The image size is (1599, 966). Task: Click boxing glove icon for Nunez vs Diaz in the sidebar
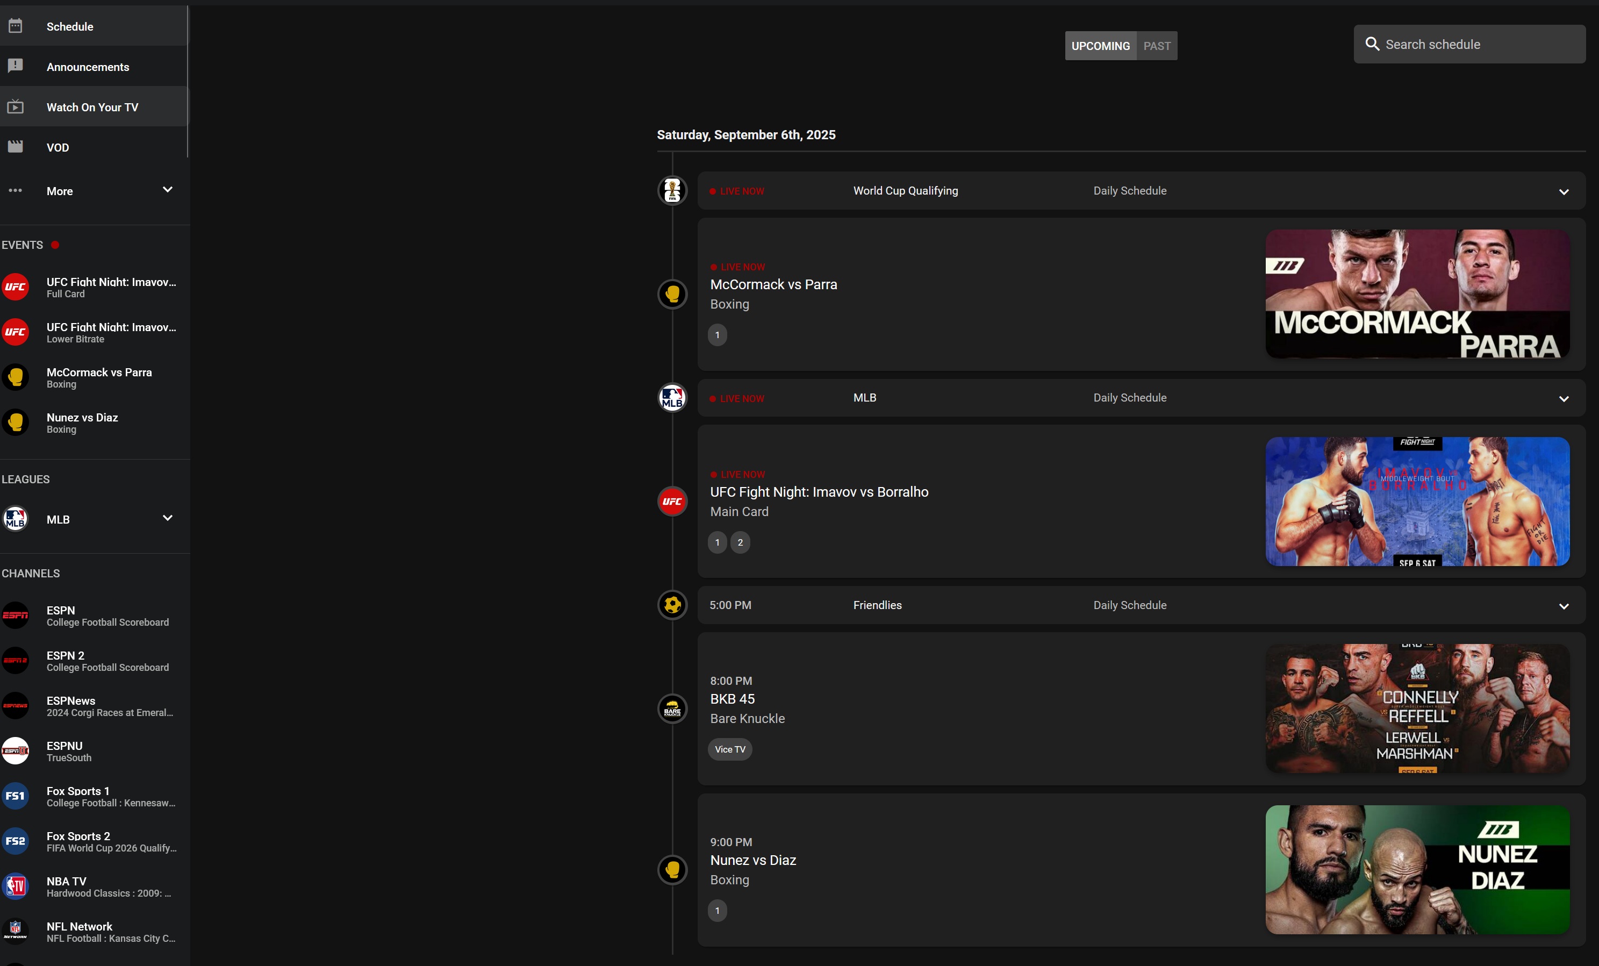tap(16, 423)
